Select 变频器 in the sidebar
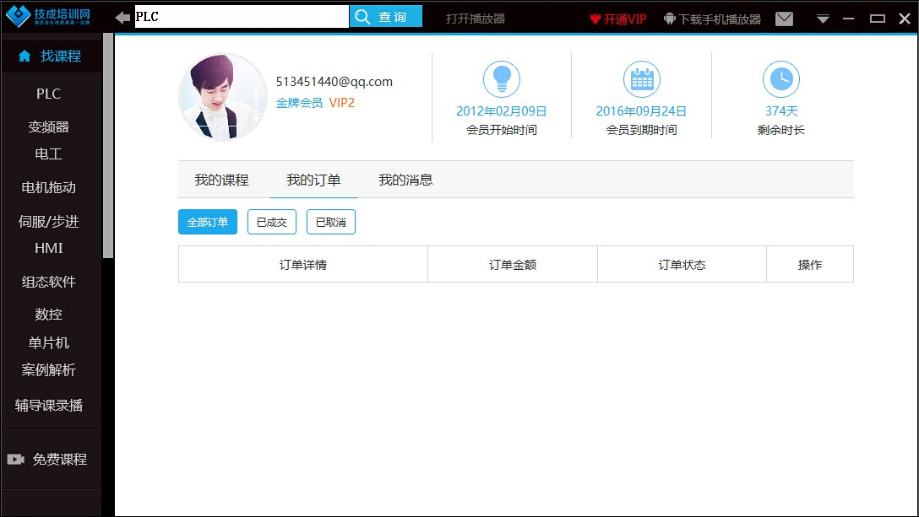 49,127
